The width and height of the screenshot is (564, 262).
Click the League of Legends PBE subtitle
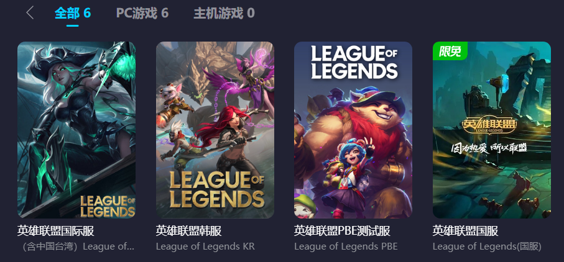[346, 246]
